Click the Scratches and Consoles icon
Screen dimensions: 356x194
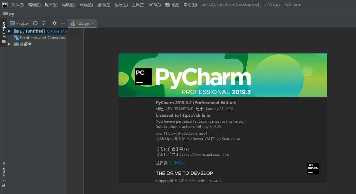[x=16, y=38]
